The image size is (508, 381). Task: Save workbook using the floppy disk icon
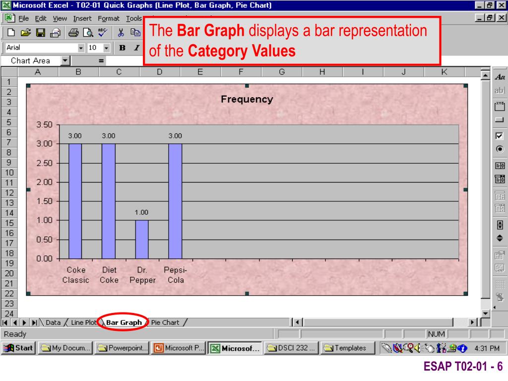(41, 32)
